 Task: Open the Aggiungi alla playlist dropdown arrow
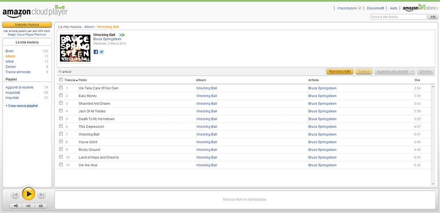[x=412, y=72]
